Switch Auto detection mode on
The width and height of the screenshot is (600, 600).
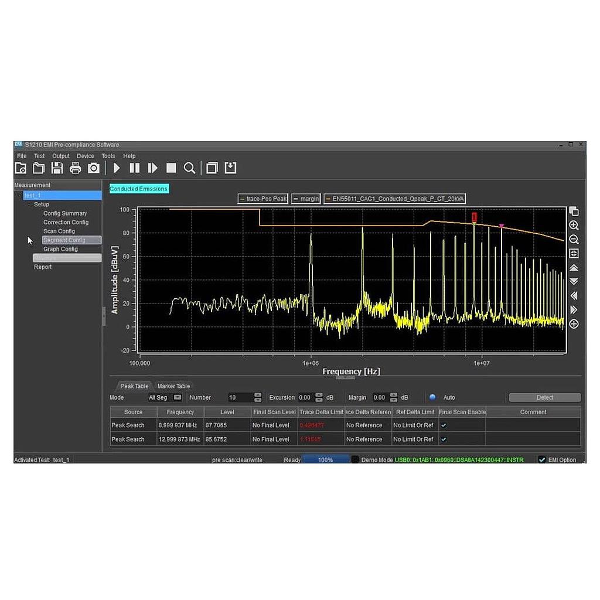tap(432, 397)
